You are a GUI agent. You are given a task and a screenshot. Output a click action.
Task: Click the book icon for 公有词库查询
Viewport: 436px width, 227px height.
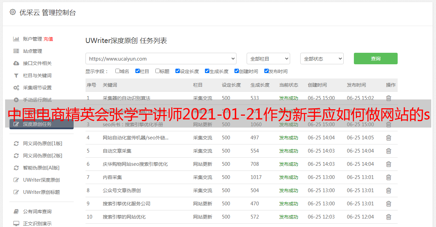(16, 211)
